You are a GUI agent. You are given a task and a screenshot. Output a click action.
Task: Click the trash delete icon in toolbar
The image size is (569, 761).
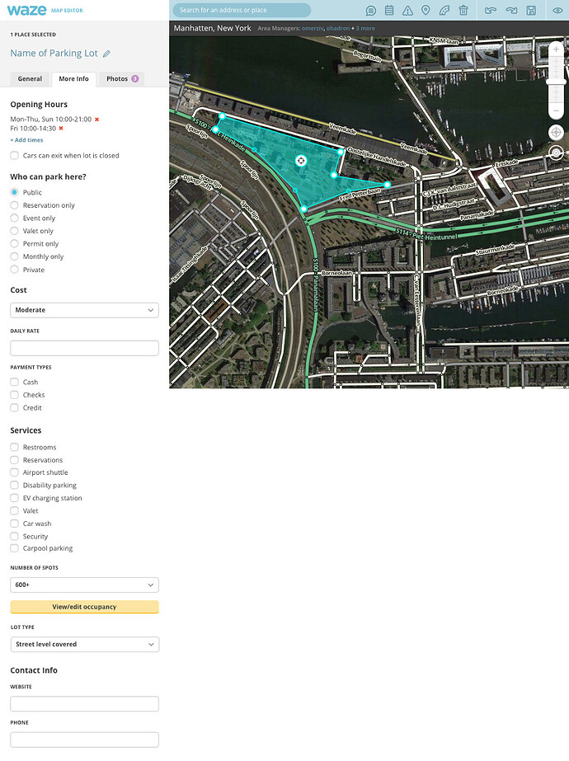pyautogui.click(x=463, y=11)
